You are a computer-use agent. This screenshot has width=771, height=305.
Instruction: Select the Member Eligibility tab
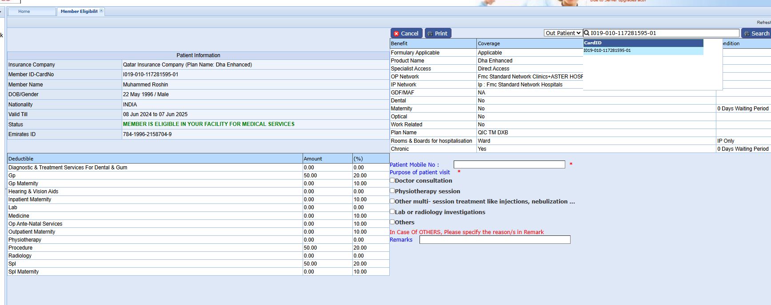click(79, 12)
